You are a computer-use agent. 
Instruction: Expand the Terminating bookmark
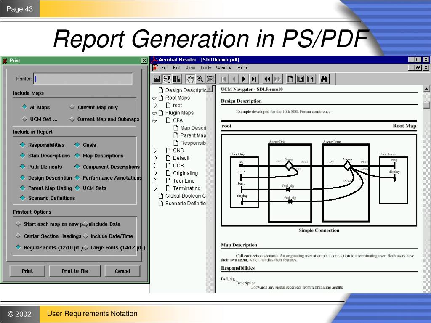tap(155, 188)
